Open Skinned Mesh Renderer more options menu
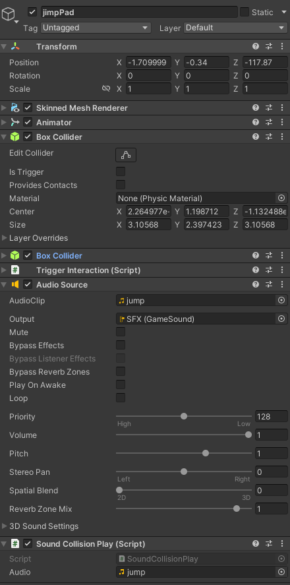Viewport: 290px width, 585px height. (x=282, y=108)
